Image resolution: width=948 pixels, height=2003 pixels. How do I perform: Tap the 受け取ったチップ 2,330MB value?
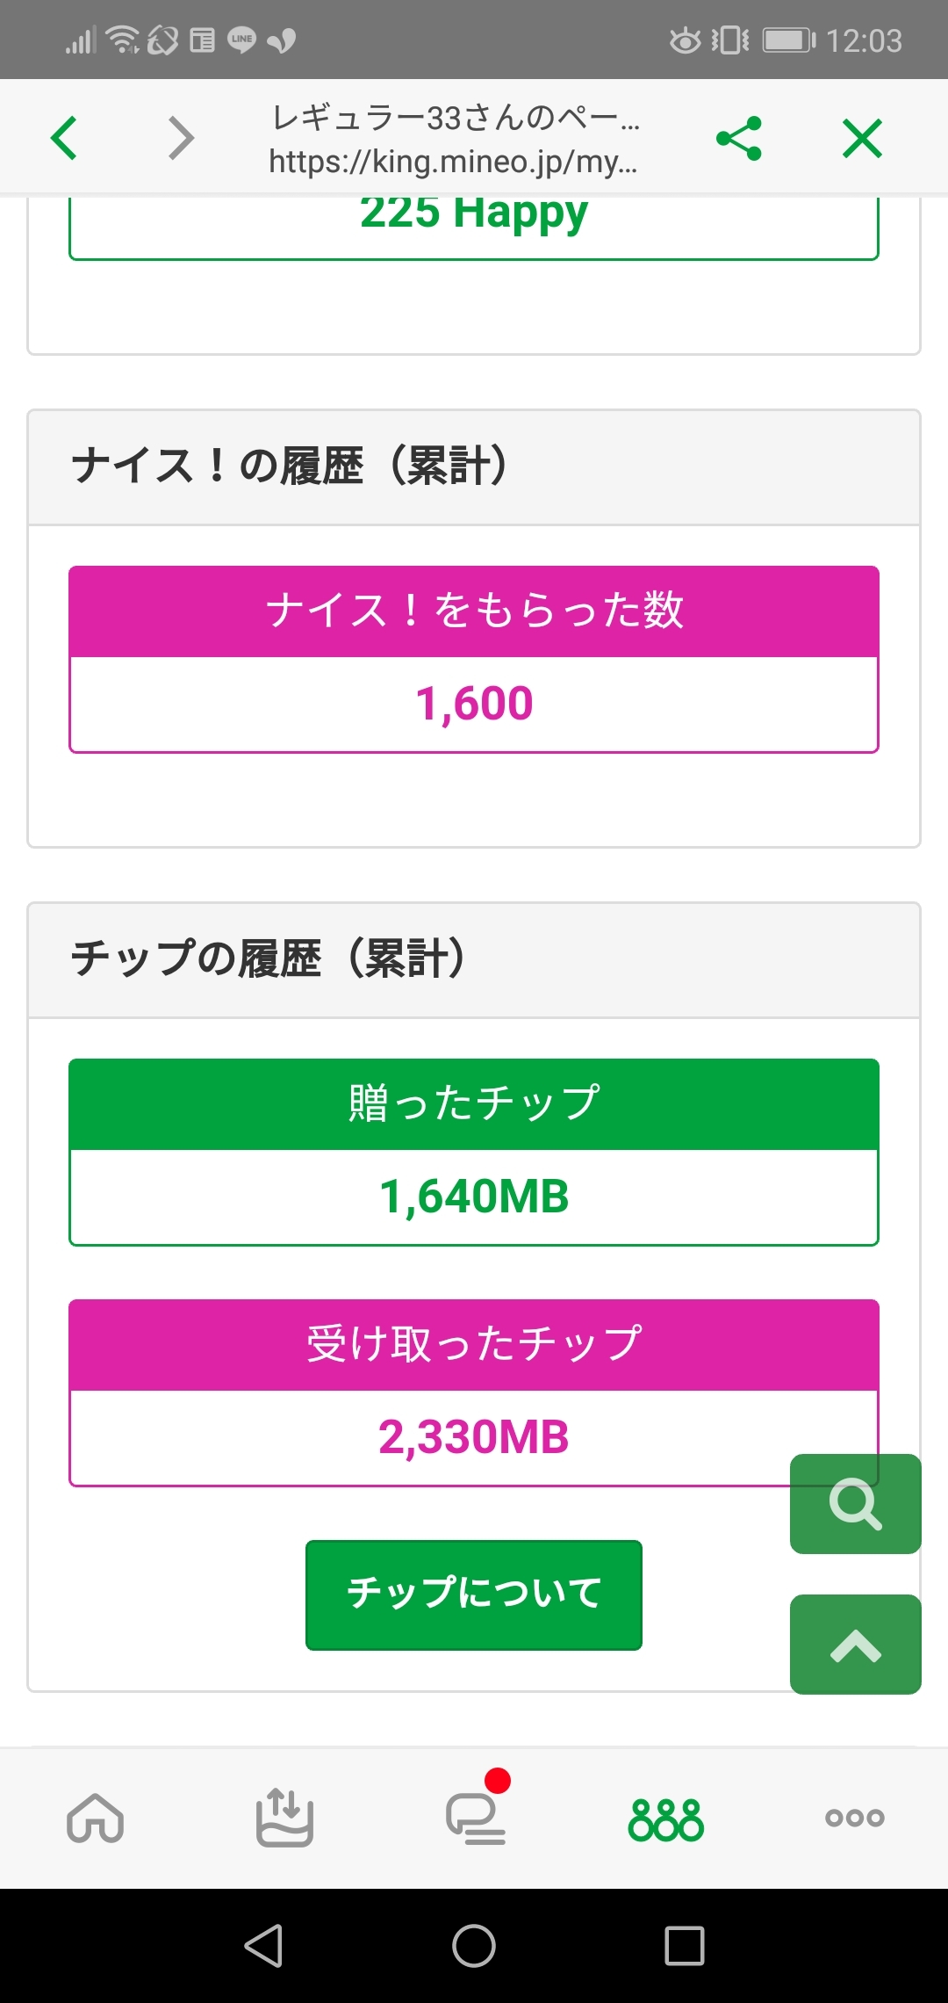click(x=474, y=1437)
